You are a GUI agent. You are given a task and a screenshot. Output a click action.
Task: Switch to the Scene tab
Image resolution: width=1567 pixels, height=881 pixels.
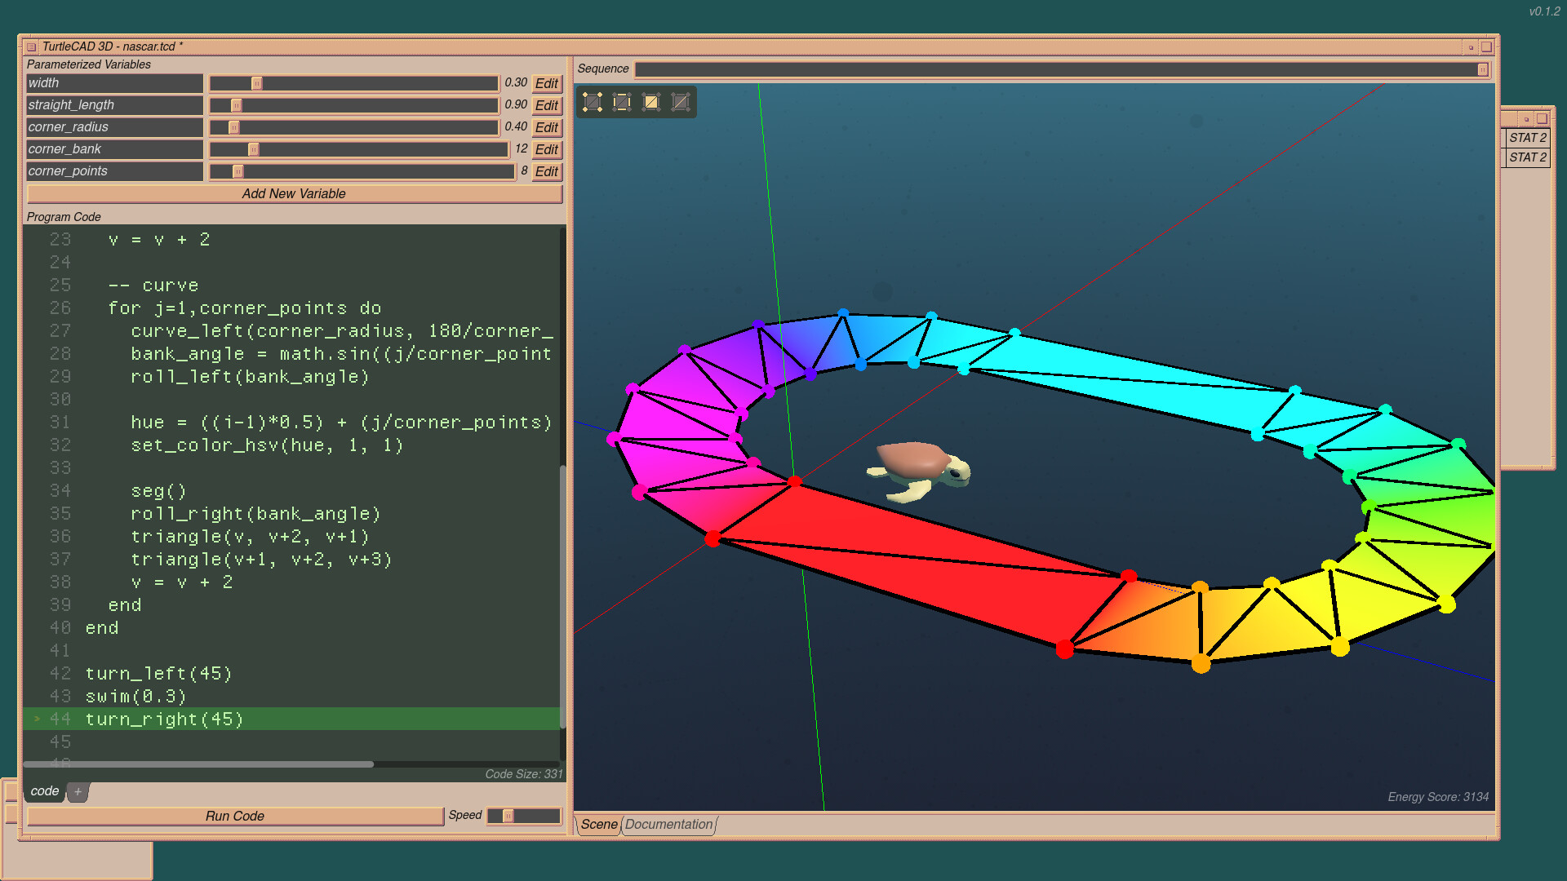[x=598, y=824]
